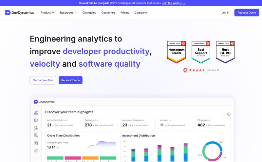
Task: Select the document chart sidebar icon
Action: click(36, 143)
